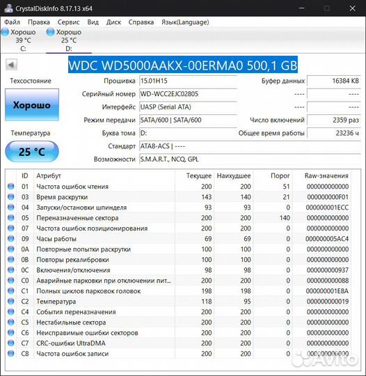Click the WDC WD5000AAKX disk model title

(183, 65)
